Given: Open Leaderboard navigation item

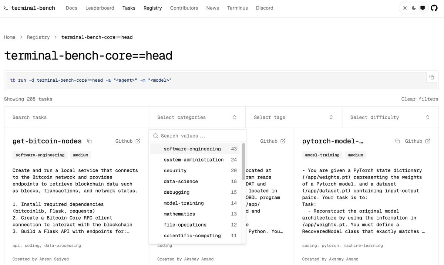Looking at the screenshot, I should point(100,8).
